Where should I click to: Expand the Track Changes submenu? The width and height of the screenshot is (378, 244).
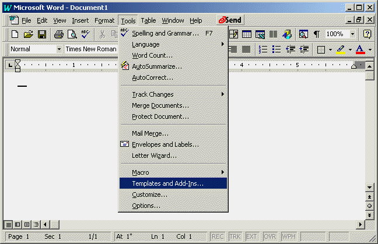click(173, 94)
